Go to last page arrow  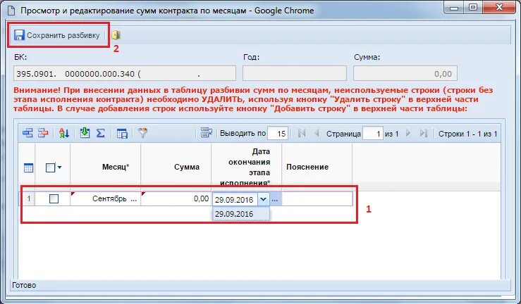pos(423,133)
